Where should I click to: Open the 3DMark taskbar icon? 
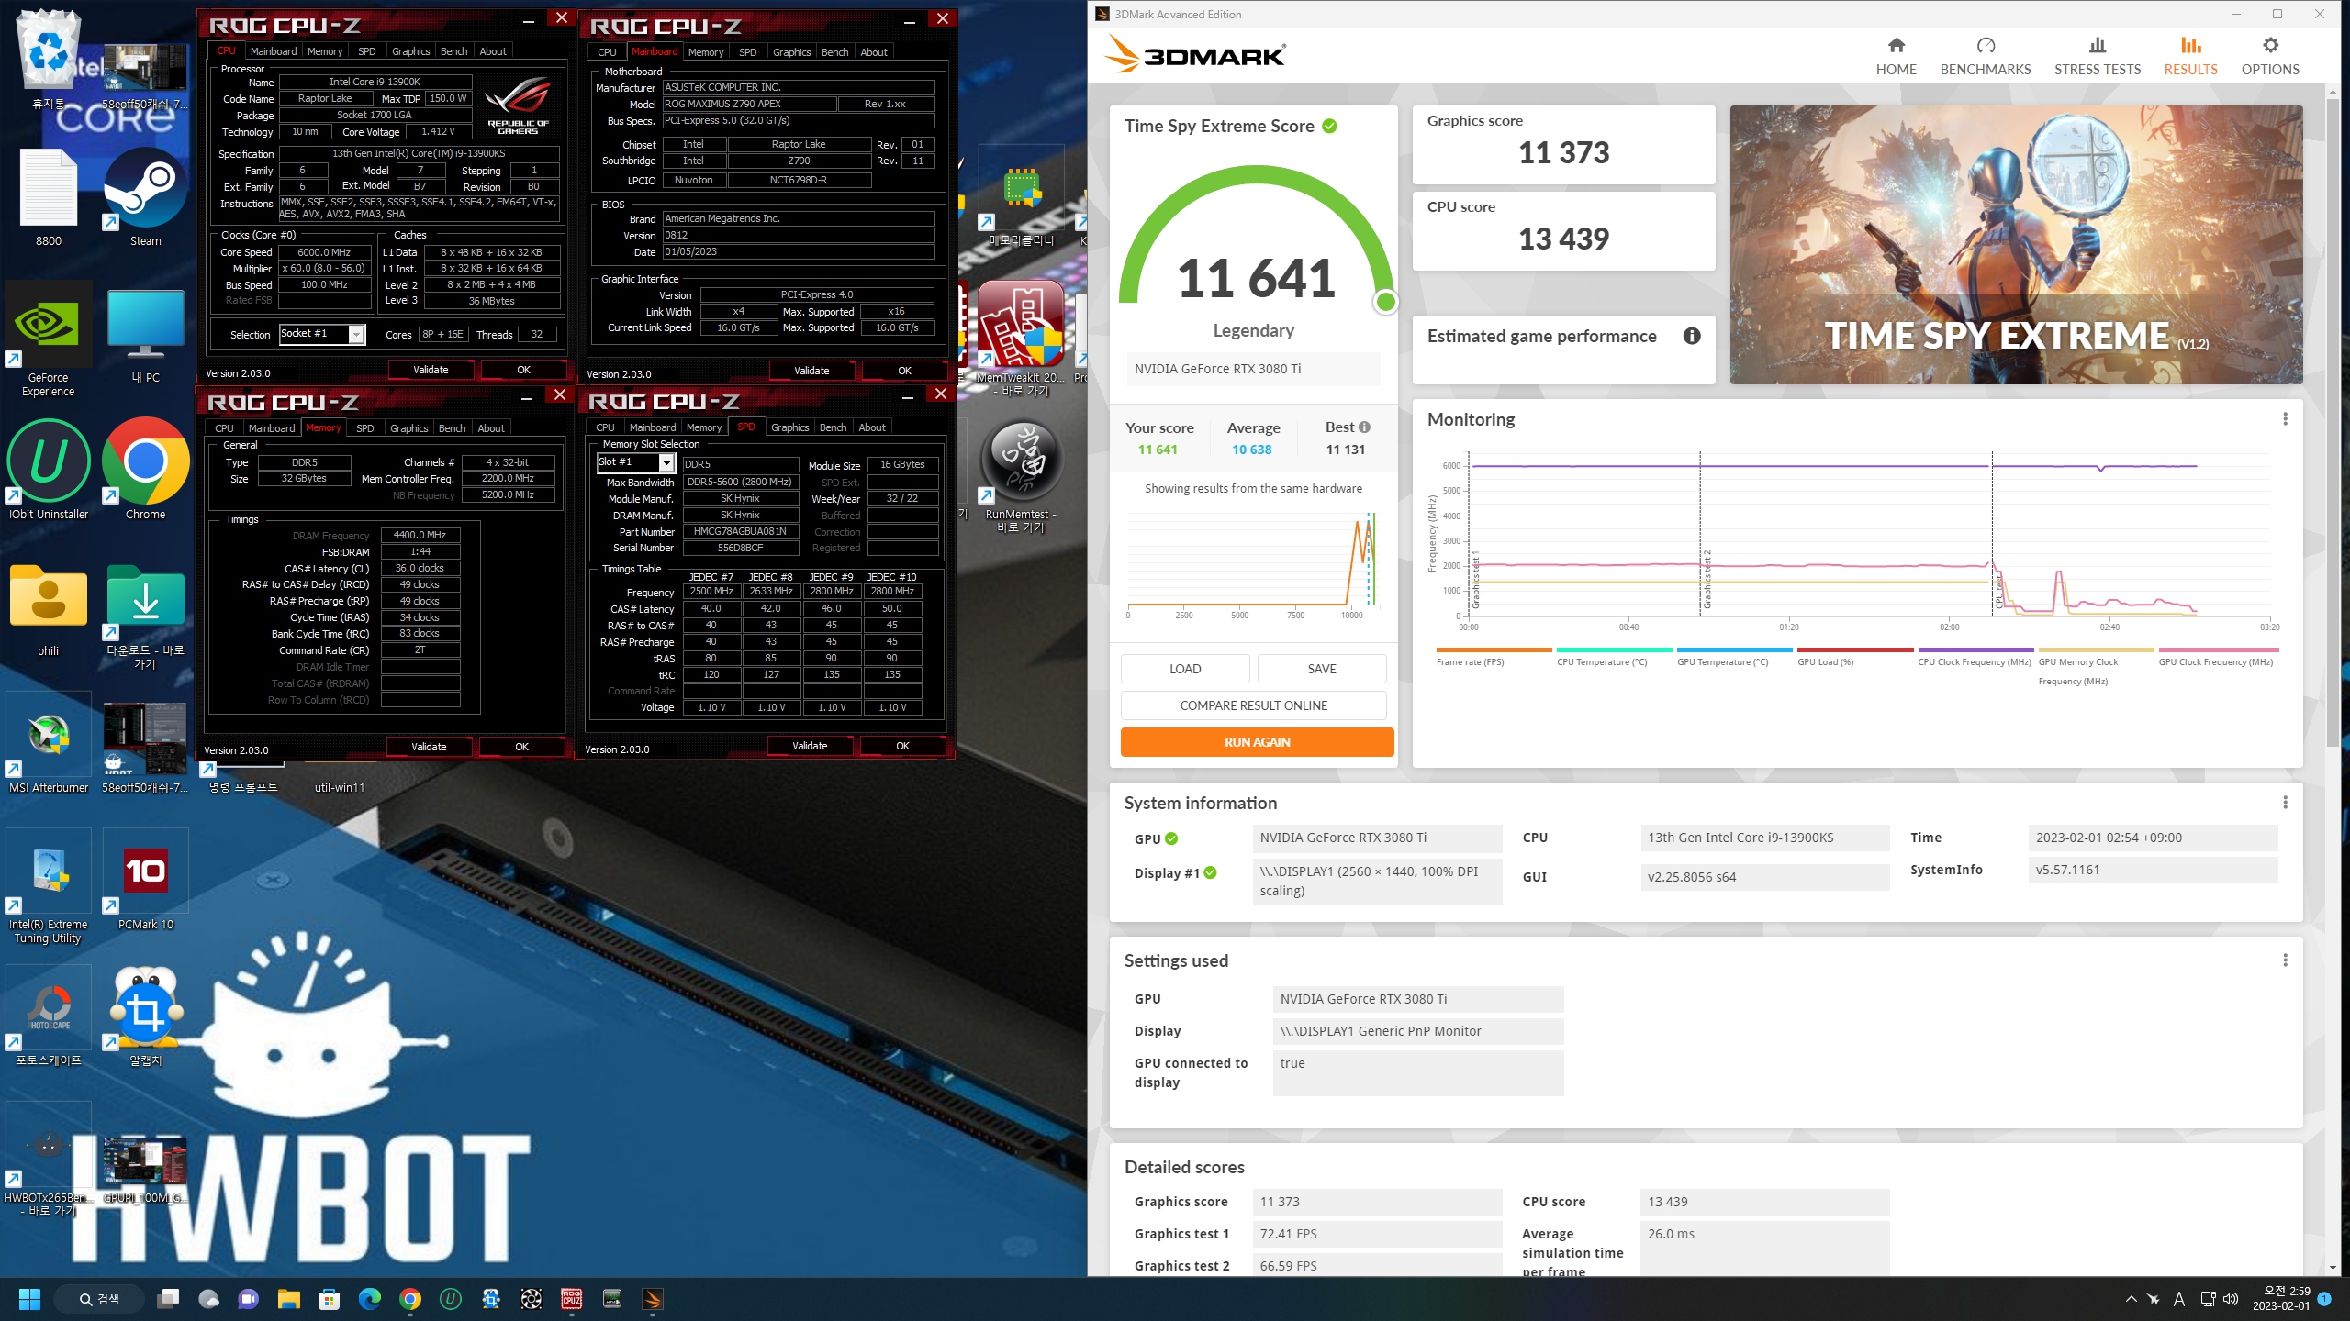(x=652, y=1299)
